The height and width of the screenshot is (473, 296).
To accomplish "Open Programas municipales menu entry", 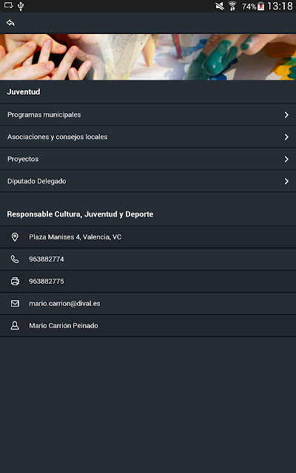I will point(148,115).
